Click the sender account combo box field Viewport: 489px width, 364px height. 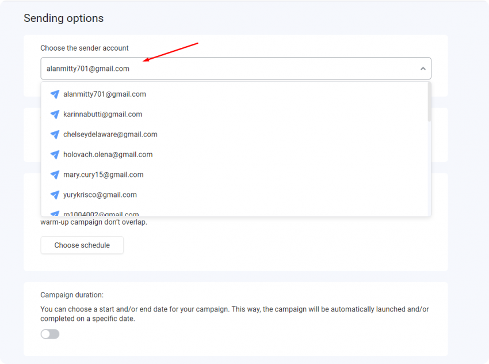click(x=236, y=69)
